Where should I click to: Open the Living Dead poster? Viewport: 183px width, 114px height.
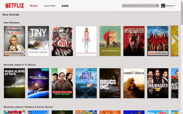(x=62, y=41)
